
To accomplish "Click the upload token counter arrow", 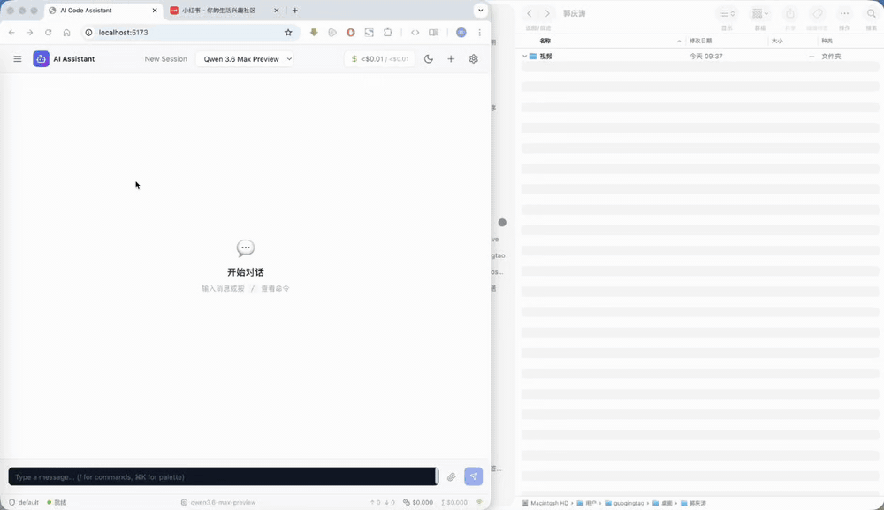I will tap(375, 502).
